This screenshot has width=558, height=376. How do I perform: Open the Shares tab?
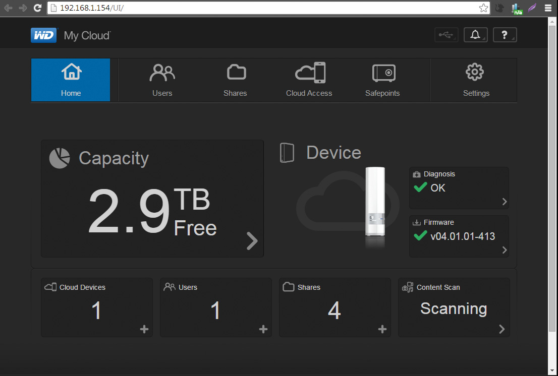[x=235, y=80]
